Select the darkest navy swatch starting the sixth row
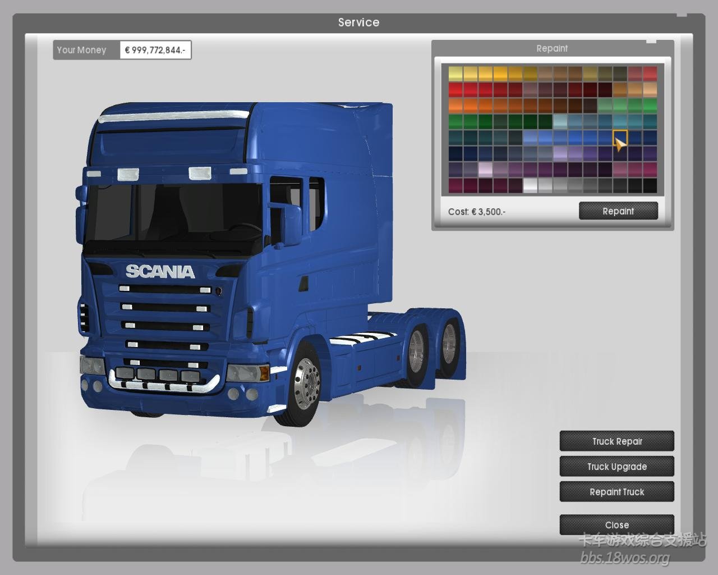This screenshot has width=718, height=575. pos(455,153)
